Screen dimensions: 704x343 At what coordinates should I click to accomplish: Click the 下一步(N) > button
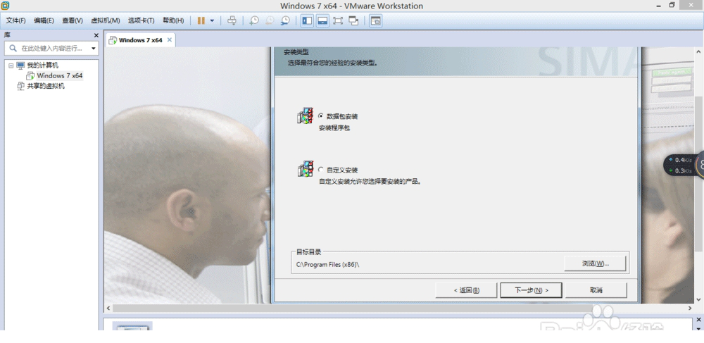531,290
